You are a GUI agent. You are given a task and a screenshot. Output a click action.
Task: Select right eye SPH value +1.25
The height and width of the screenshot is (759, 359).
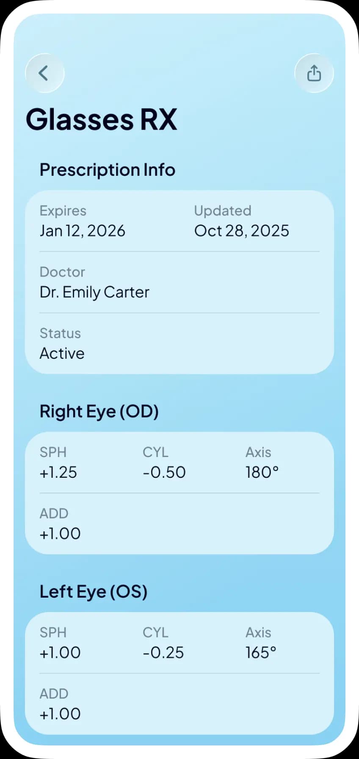58,472
